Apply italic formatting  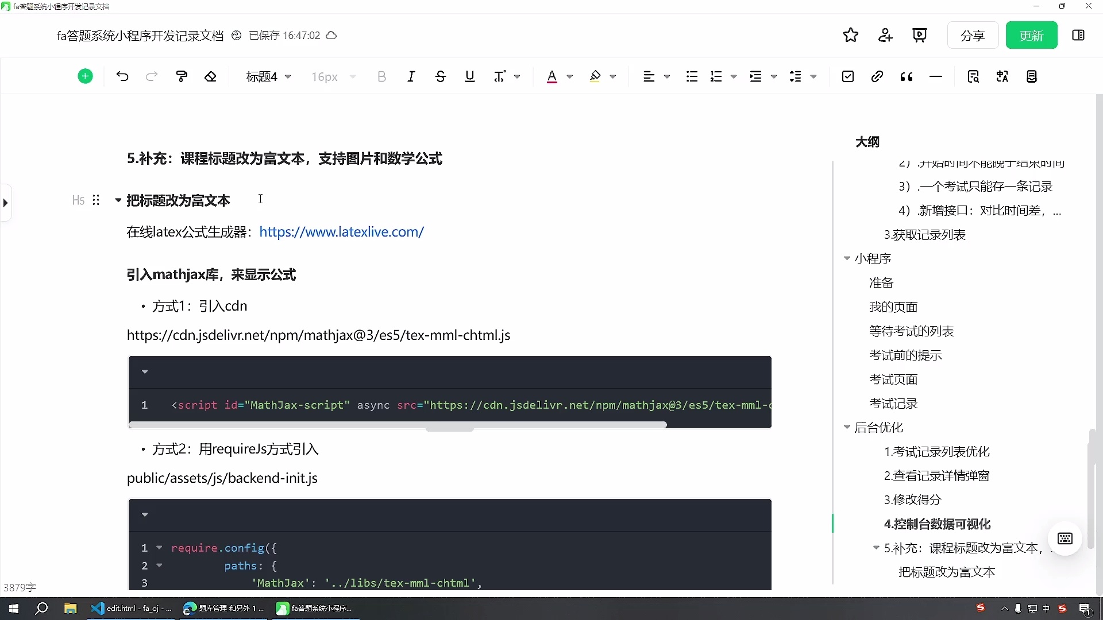(x=411, y=76)
